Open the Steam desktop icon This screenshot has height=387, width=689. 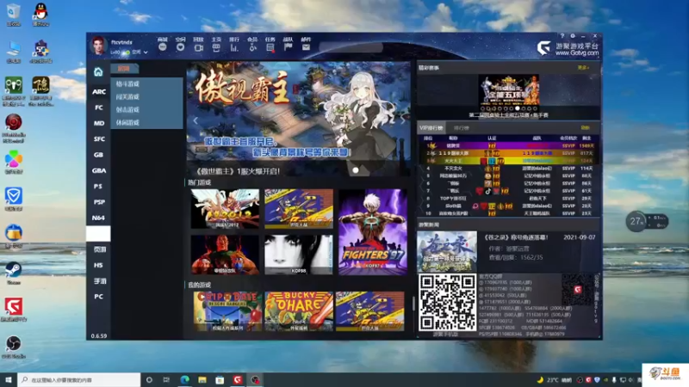coord(14,273)
